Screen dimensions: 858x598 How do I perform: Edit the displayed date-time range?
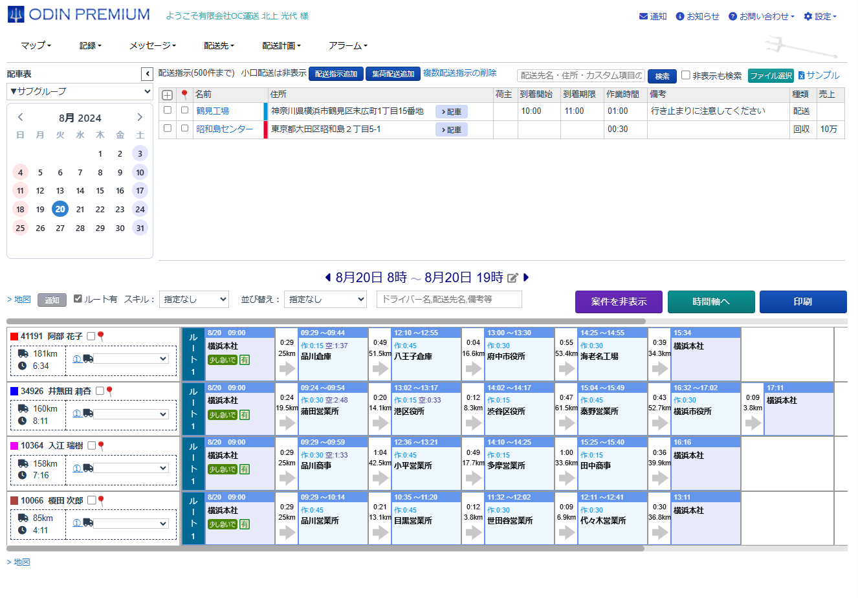pyautogui.click(x=512, y=278)
